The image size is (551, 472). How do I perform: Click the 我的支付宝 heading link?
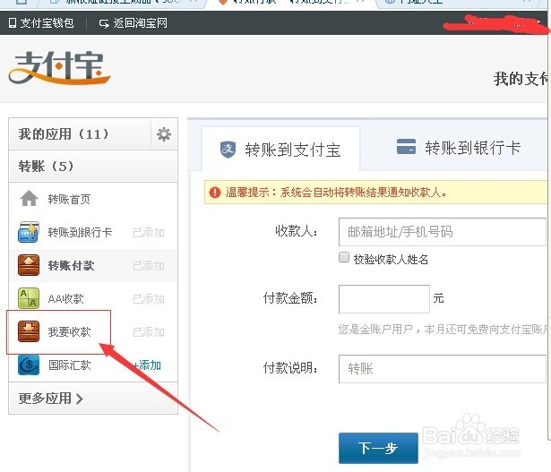(521, 79)
